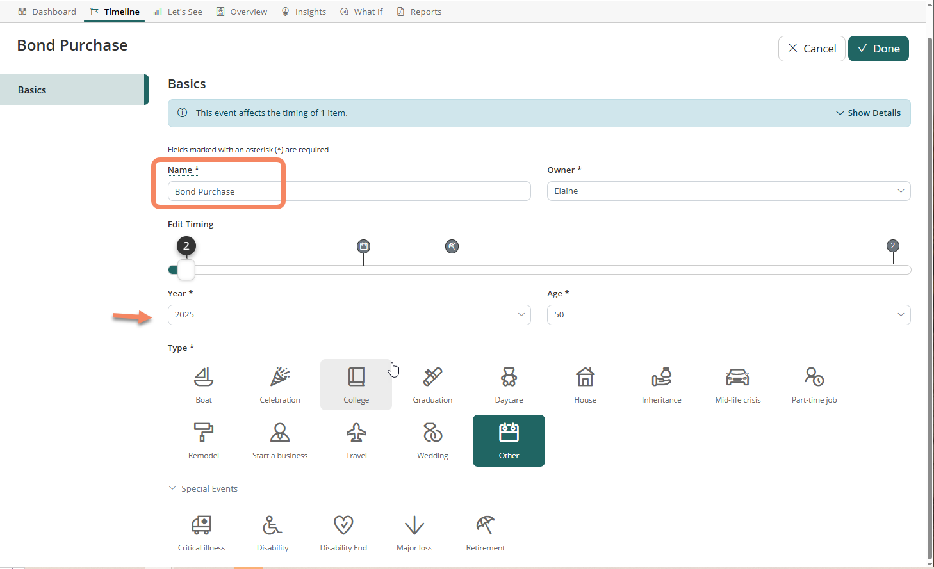Open the Year dropdown
934x569 pixels.
coord(349,315)
